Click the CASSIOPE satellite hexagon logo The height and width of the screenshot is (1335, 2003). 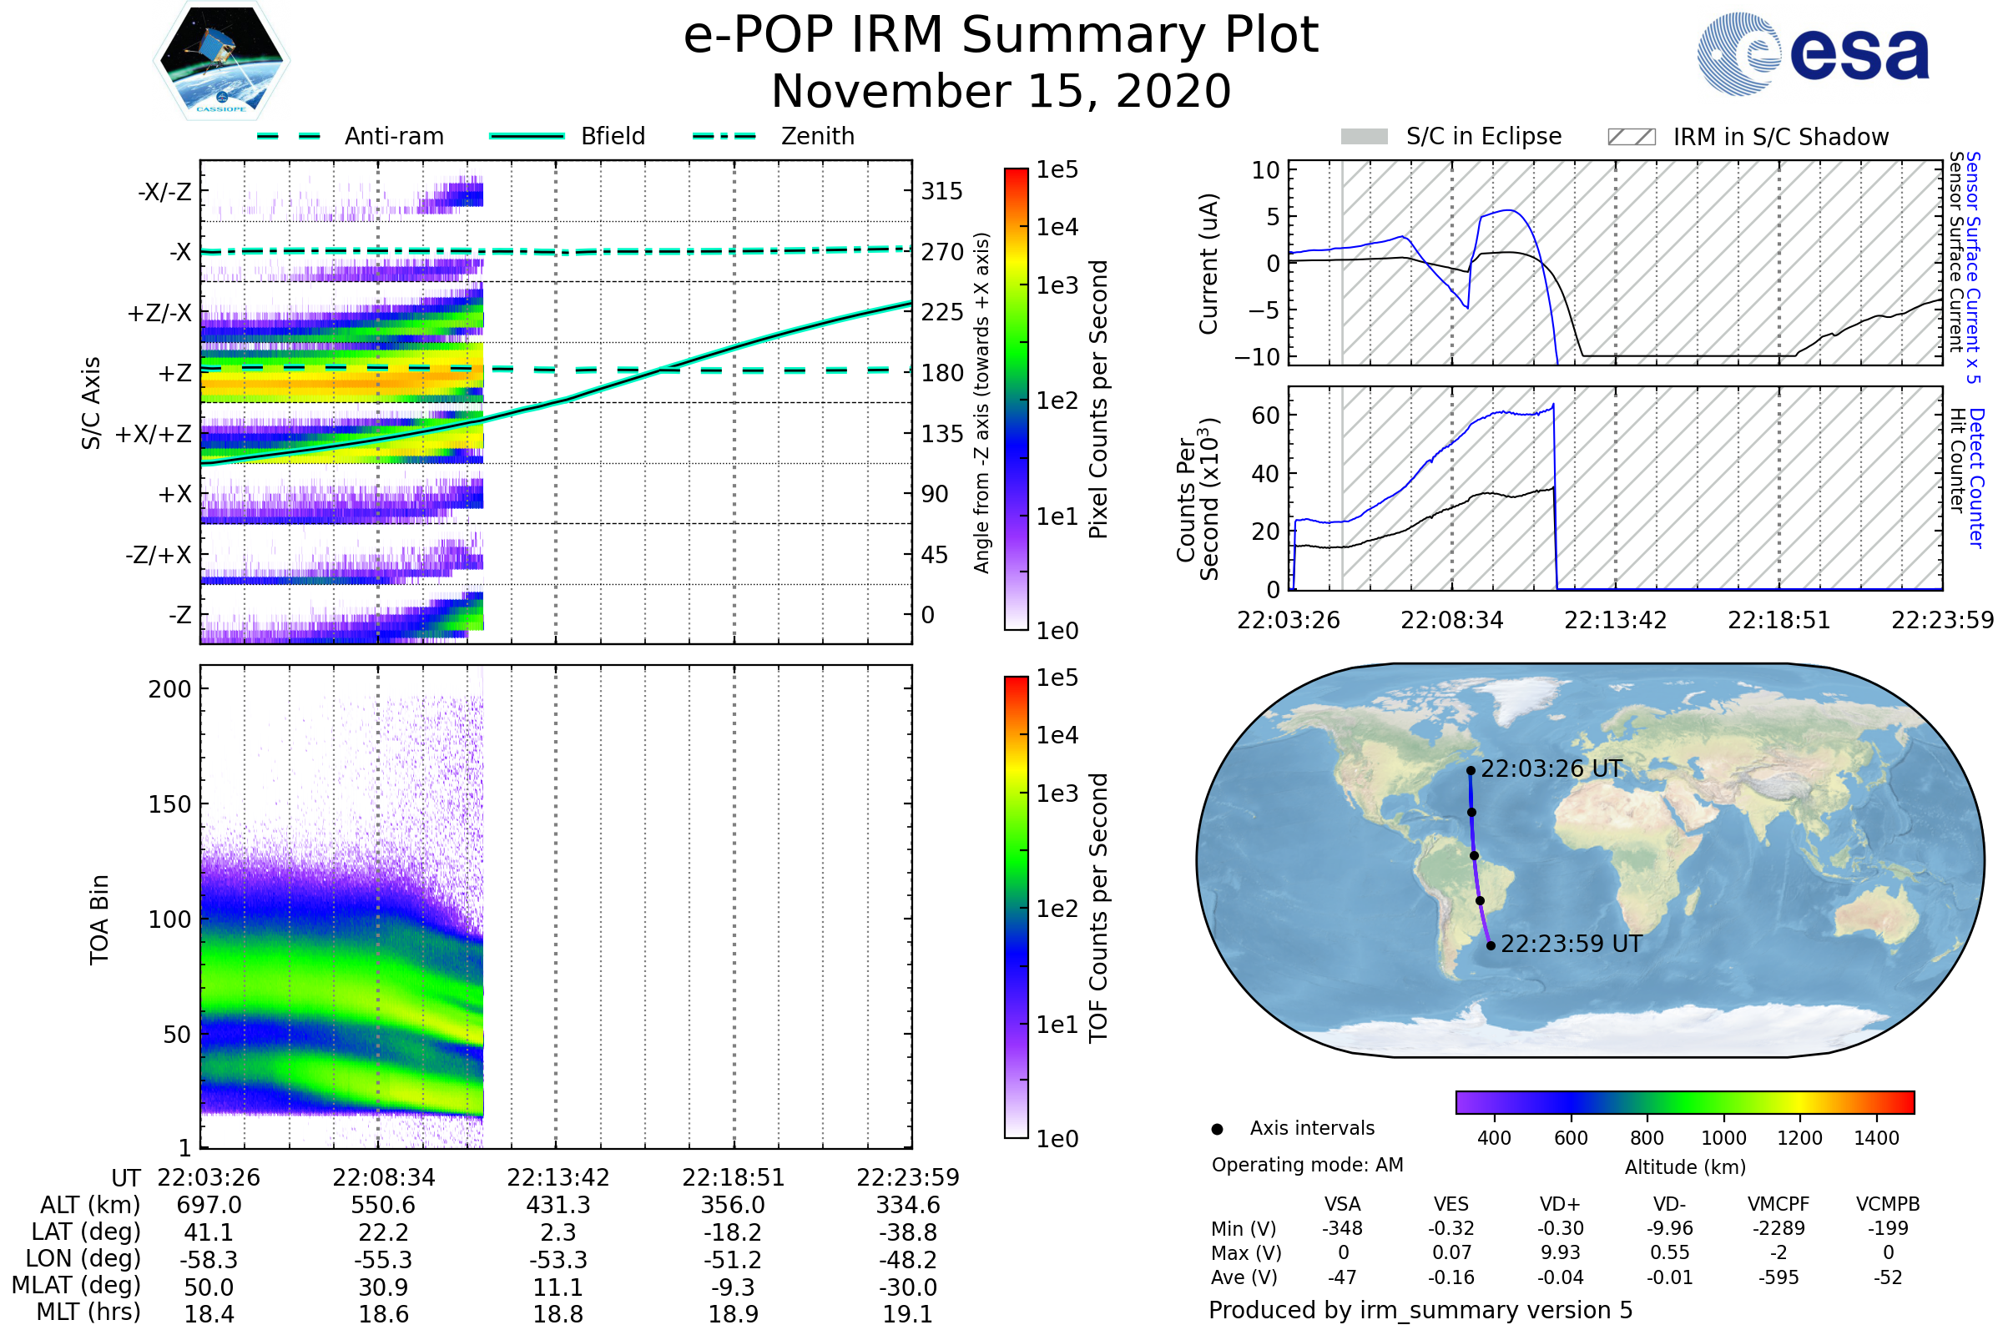pos(221,61)
